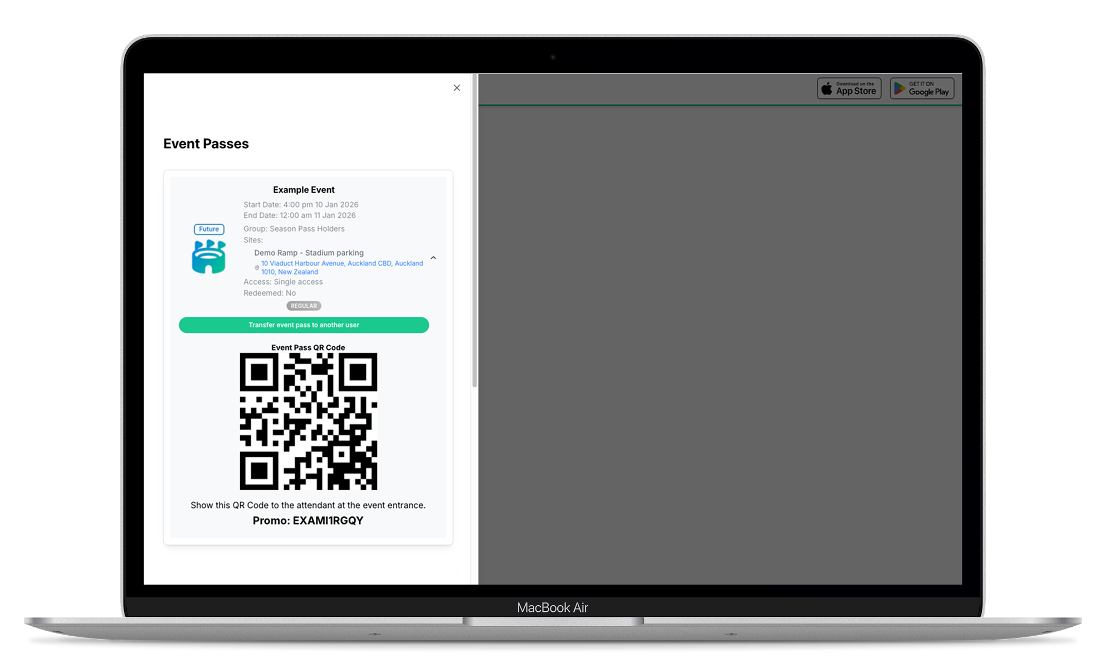
Task: Click the Future status badge
Action: (209, 229)
